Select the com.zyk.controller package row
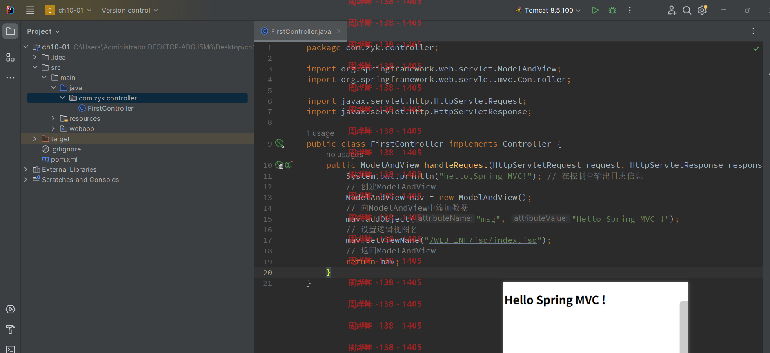770x353 pixels. click(137, 98)
